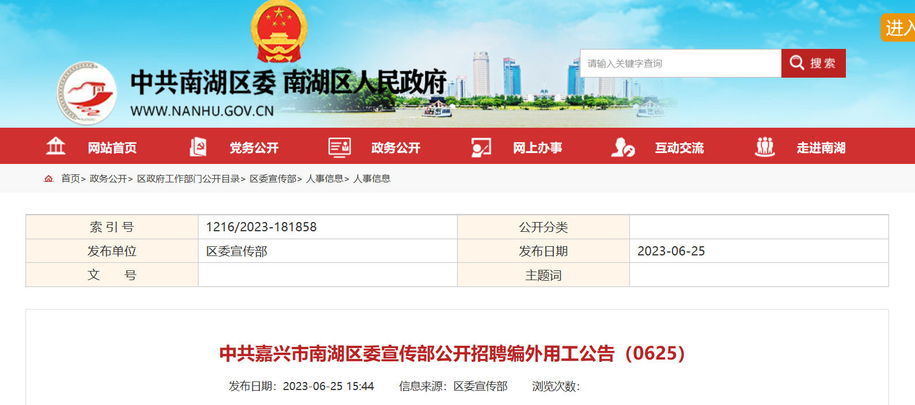The image size is (915, 405).
Task: Click the 走进南湖 people icon
Action: pos(765,147)
